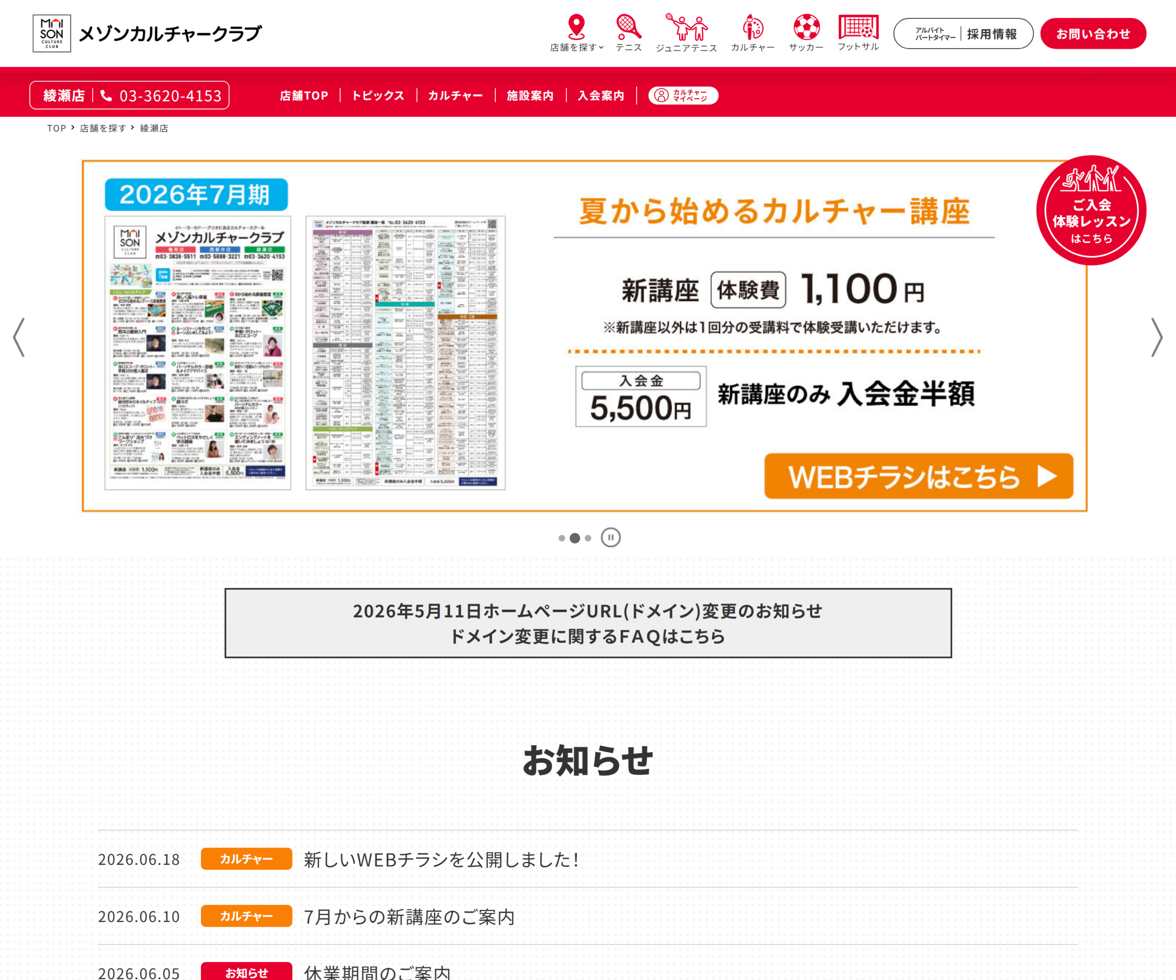1176x980 pixels.
Task: Open 採用情報 recruitment button
Action: tap(963, 34)
